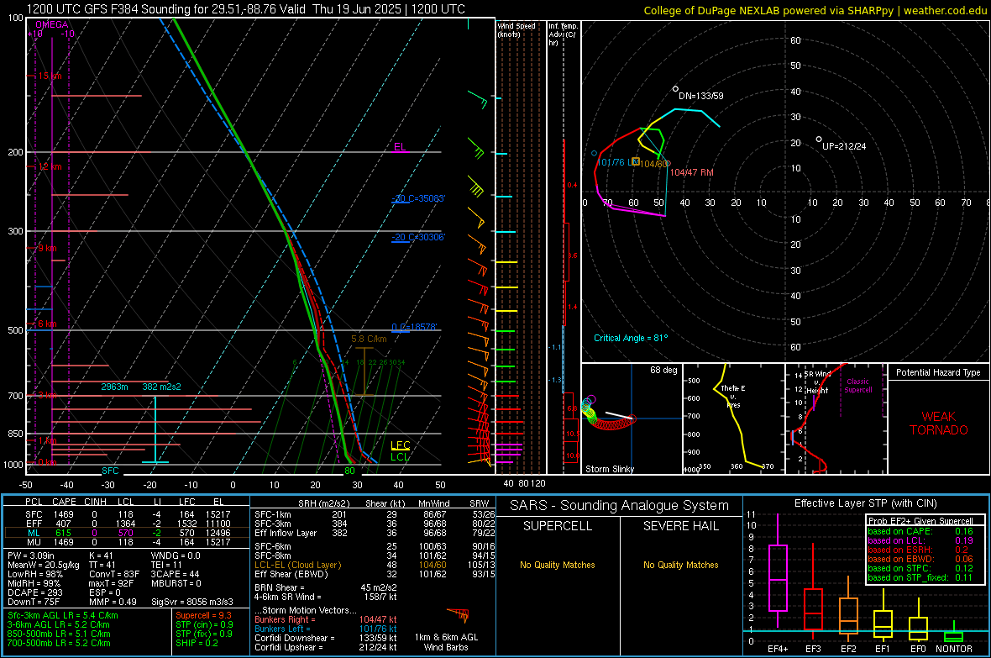Screen dimensions: 991x658
Task: Click the '104/47 RM' right mover label
Action: [691, 172]
